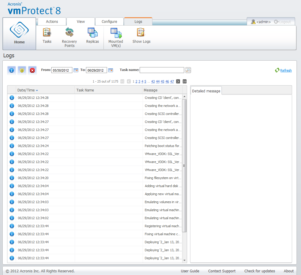Image resolution: width=301 pixels, height=275 pixels.
Task: Select the 'Applying new virtual ma...' log entry
Action: point(95,194)
